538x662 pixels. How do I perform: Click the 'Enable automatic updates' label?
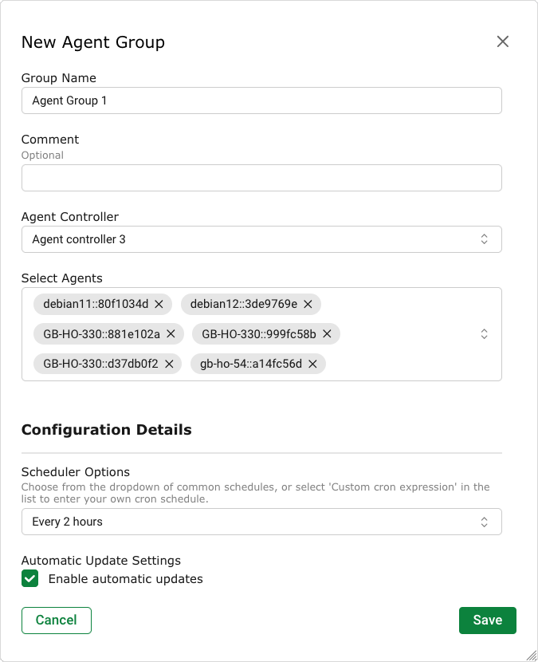click(x=125, y=579)
